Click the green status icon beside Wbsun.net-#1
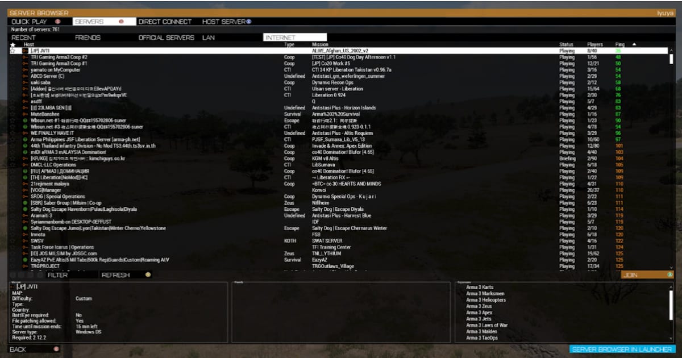The height and width of the screenshot is (358, 682). pyautogui.click(x=25, y=120)
